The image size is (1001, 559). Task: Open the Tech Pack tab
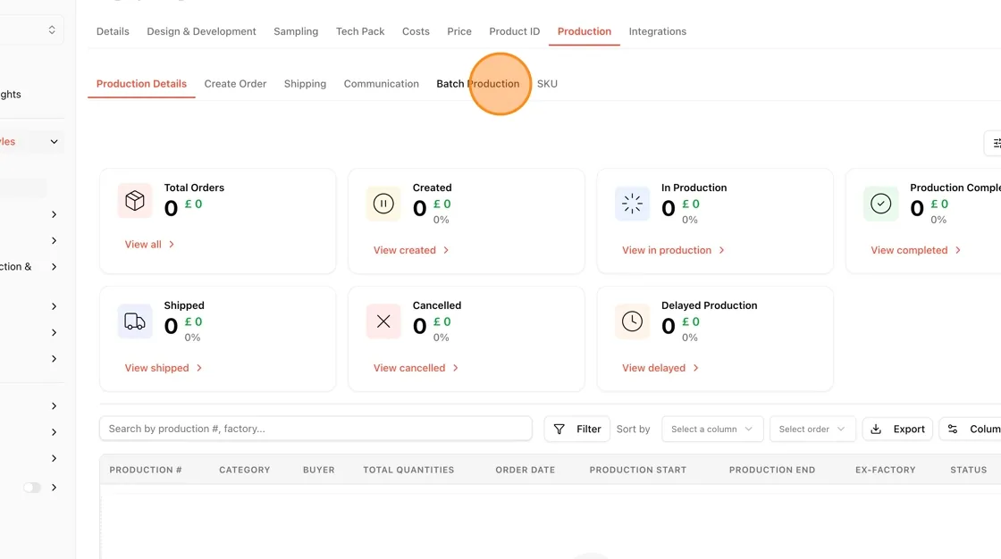pyautogui.click(x=360, y=31)
